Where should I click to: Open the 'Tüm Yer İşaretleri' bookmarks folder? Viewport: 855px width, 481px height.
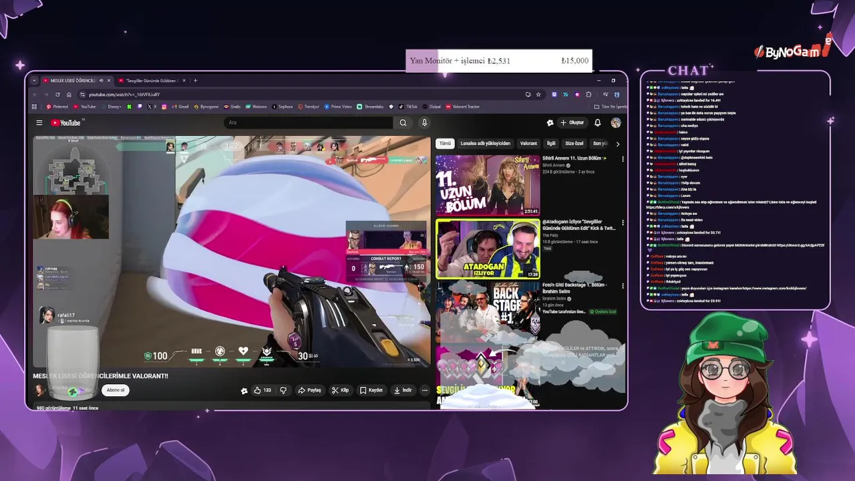610,107
